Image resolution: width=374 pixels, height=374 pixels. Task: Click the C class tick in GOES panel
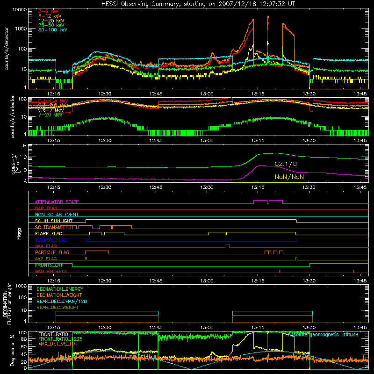pos(25,158)
